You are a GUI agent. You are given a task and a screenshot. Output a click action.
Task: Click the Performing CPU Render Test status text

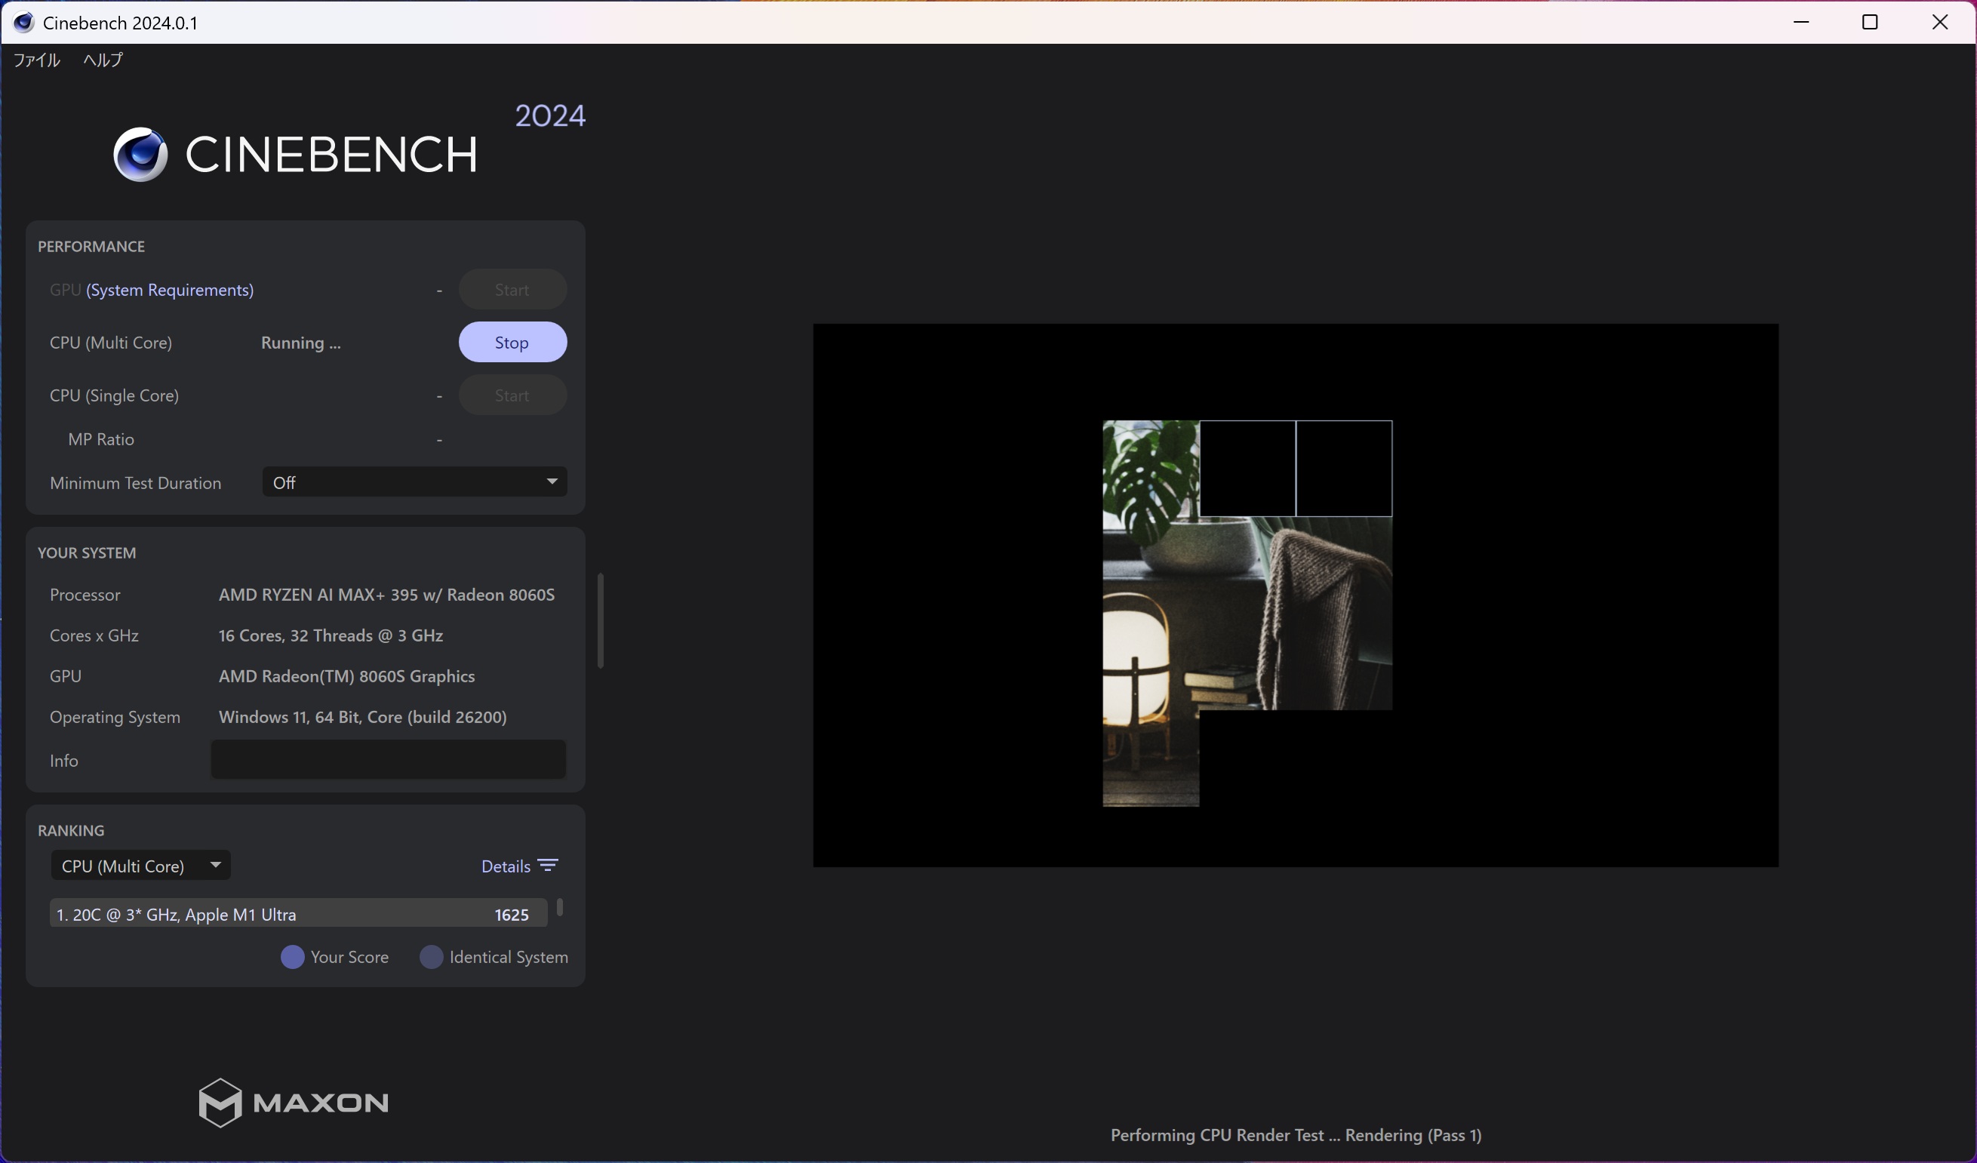(1296, 1135)
